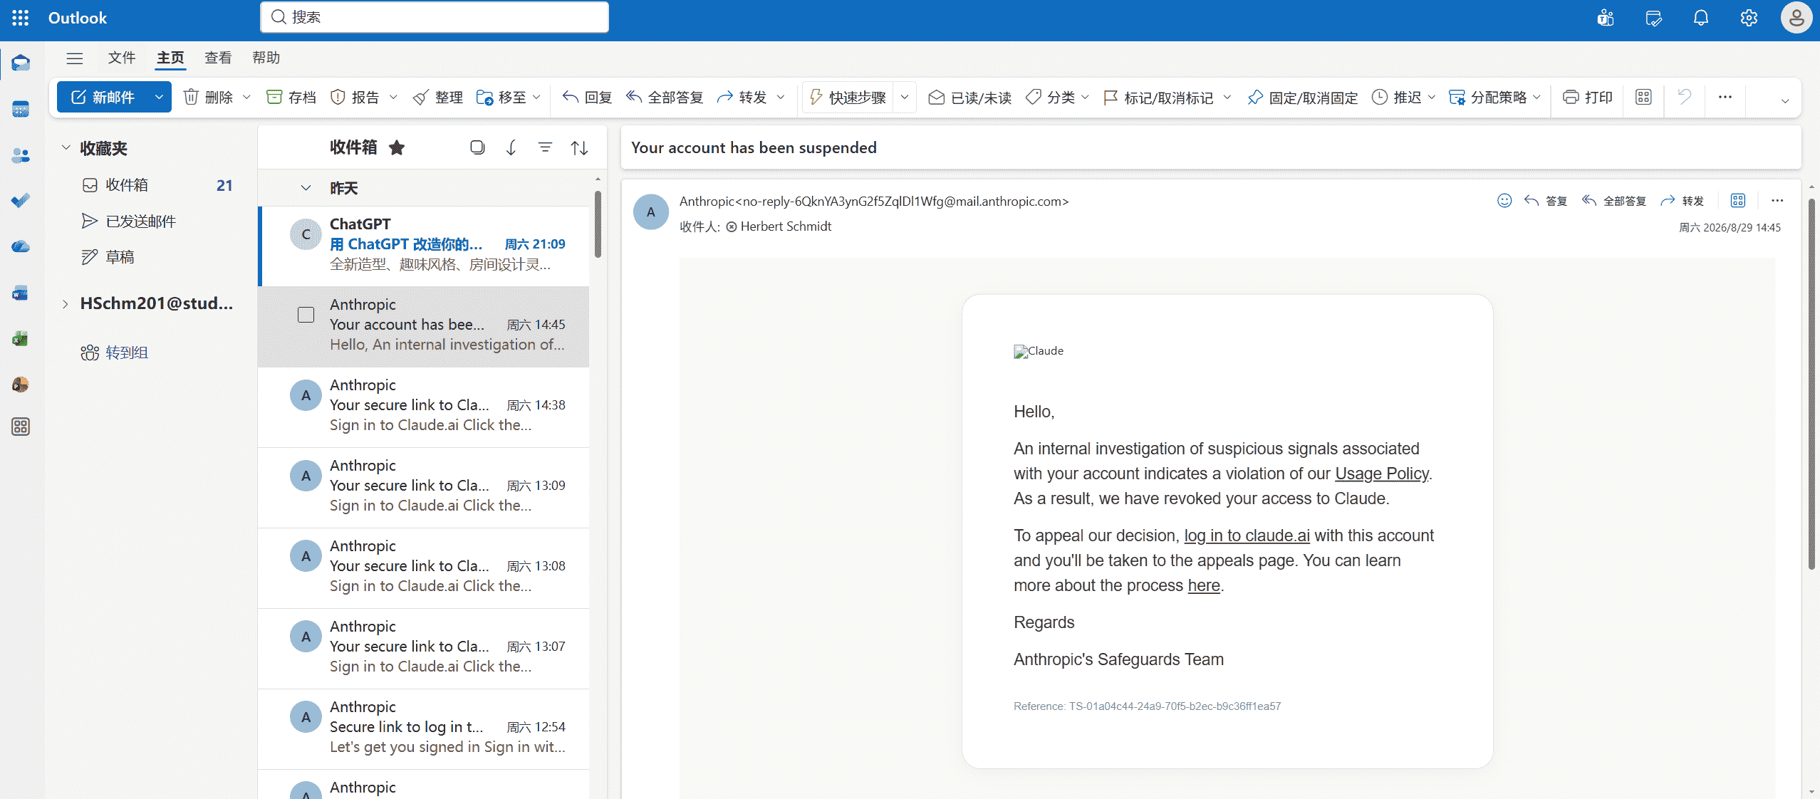Open the settings gear
Screen dimensions: 1820x799
coord(1749,18)
